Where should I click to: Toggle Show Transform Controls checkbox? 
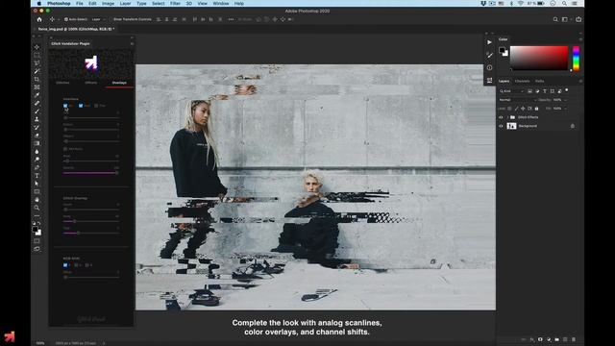[x=111, y=19]
